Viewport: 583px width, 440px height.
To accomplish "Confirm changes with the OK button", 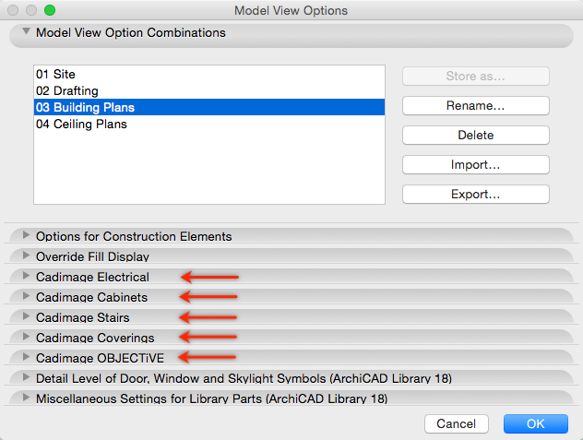I will click(x=535, y=423).
